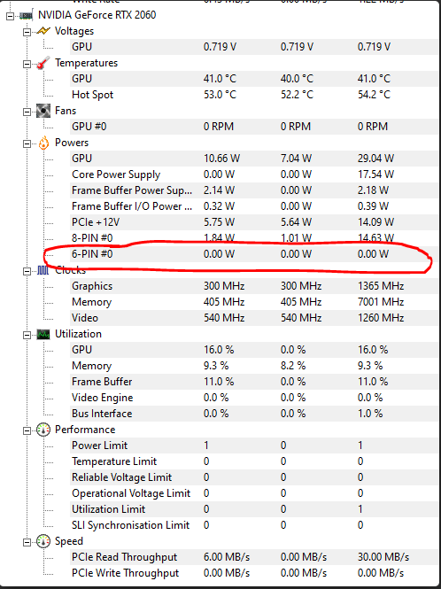Click the Fans fan icon
The image size is (441, 589).
(x=43, y=111)
